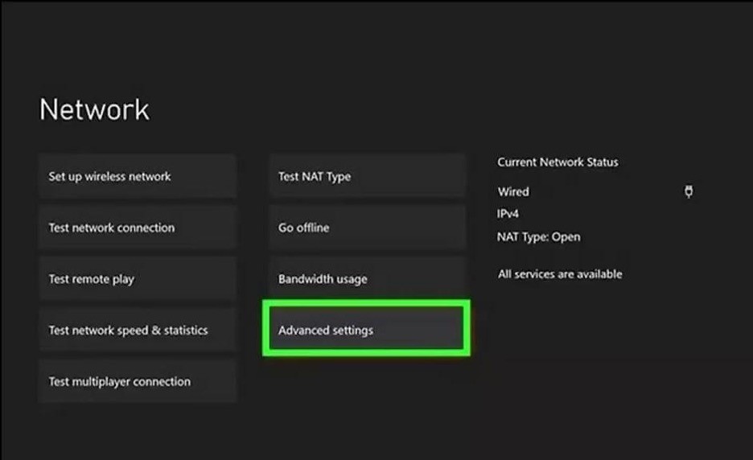753x460 pixels.
Task: Click the word Open in NAT Type status
Action: [x=566, y=237]
